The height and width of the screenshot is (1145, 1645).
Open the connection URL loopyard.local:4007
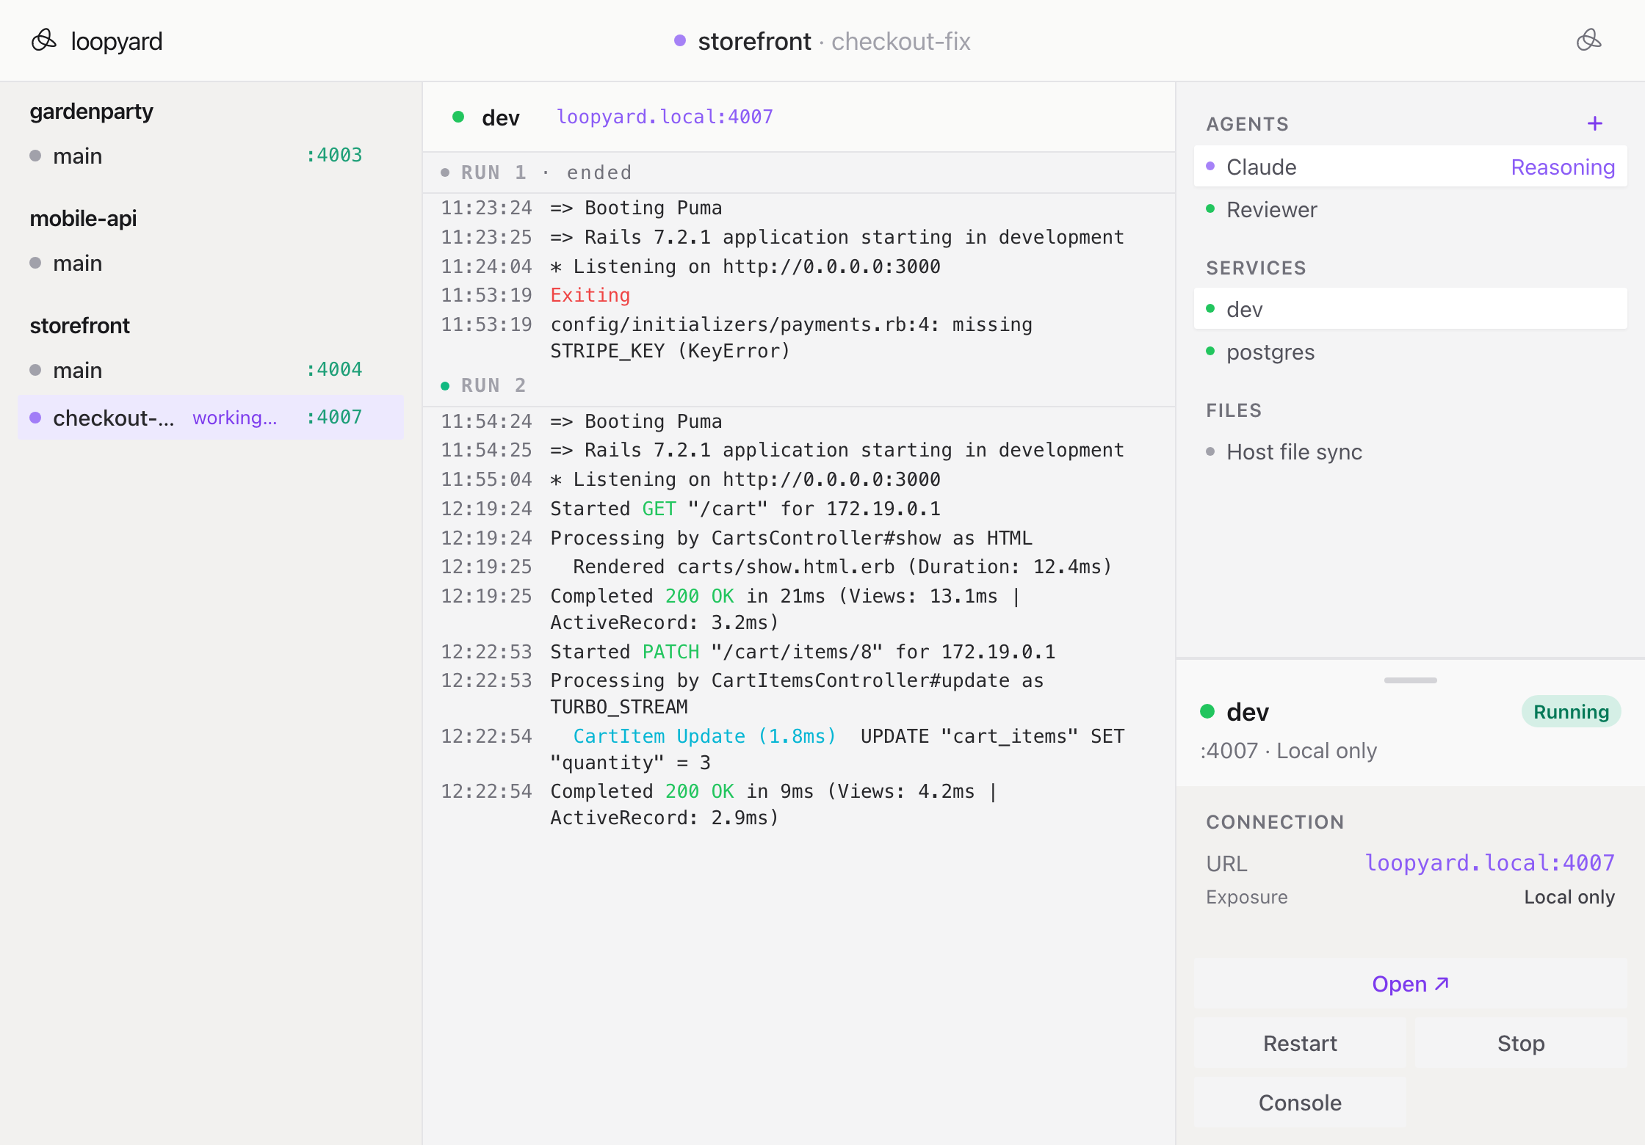(x=1489, y=862)
